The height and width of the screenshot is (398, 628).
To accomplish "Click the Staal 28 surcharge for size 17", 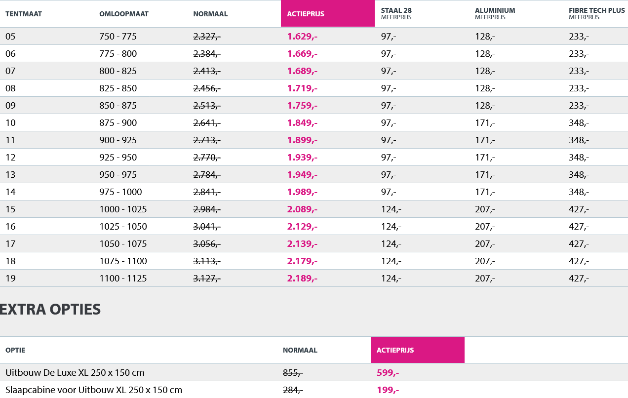I will click(x=391, y=244).
